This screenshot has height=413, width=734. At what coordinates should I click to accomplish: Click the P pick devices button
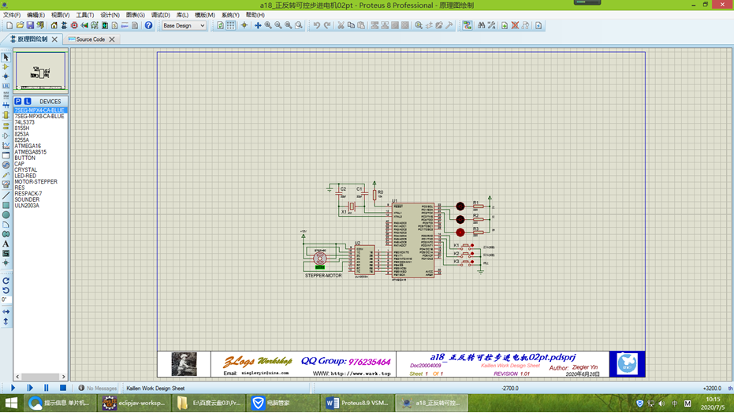18,101
